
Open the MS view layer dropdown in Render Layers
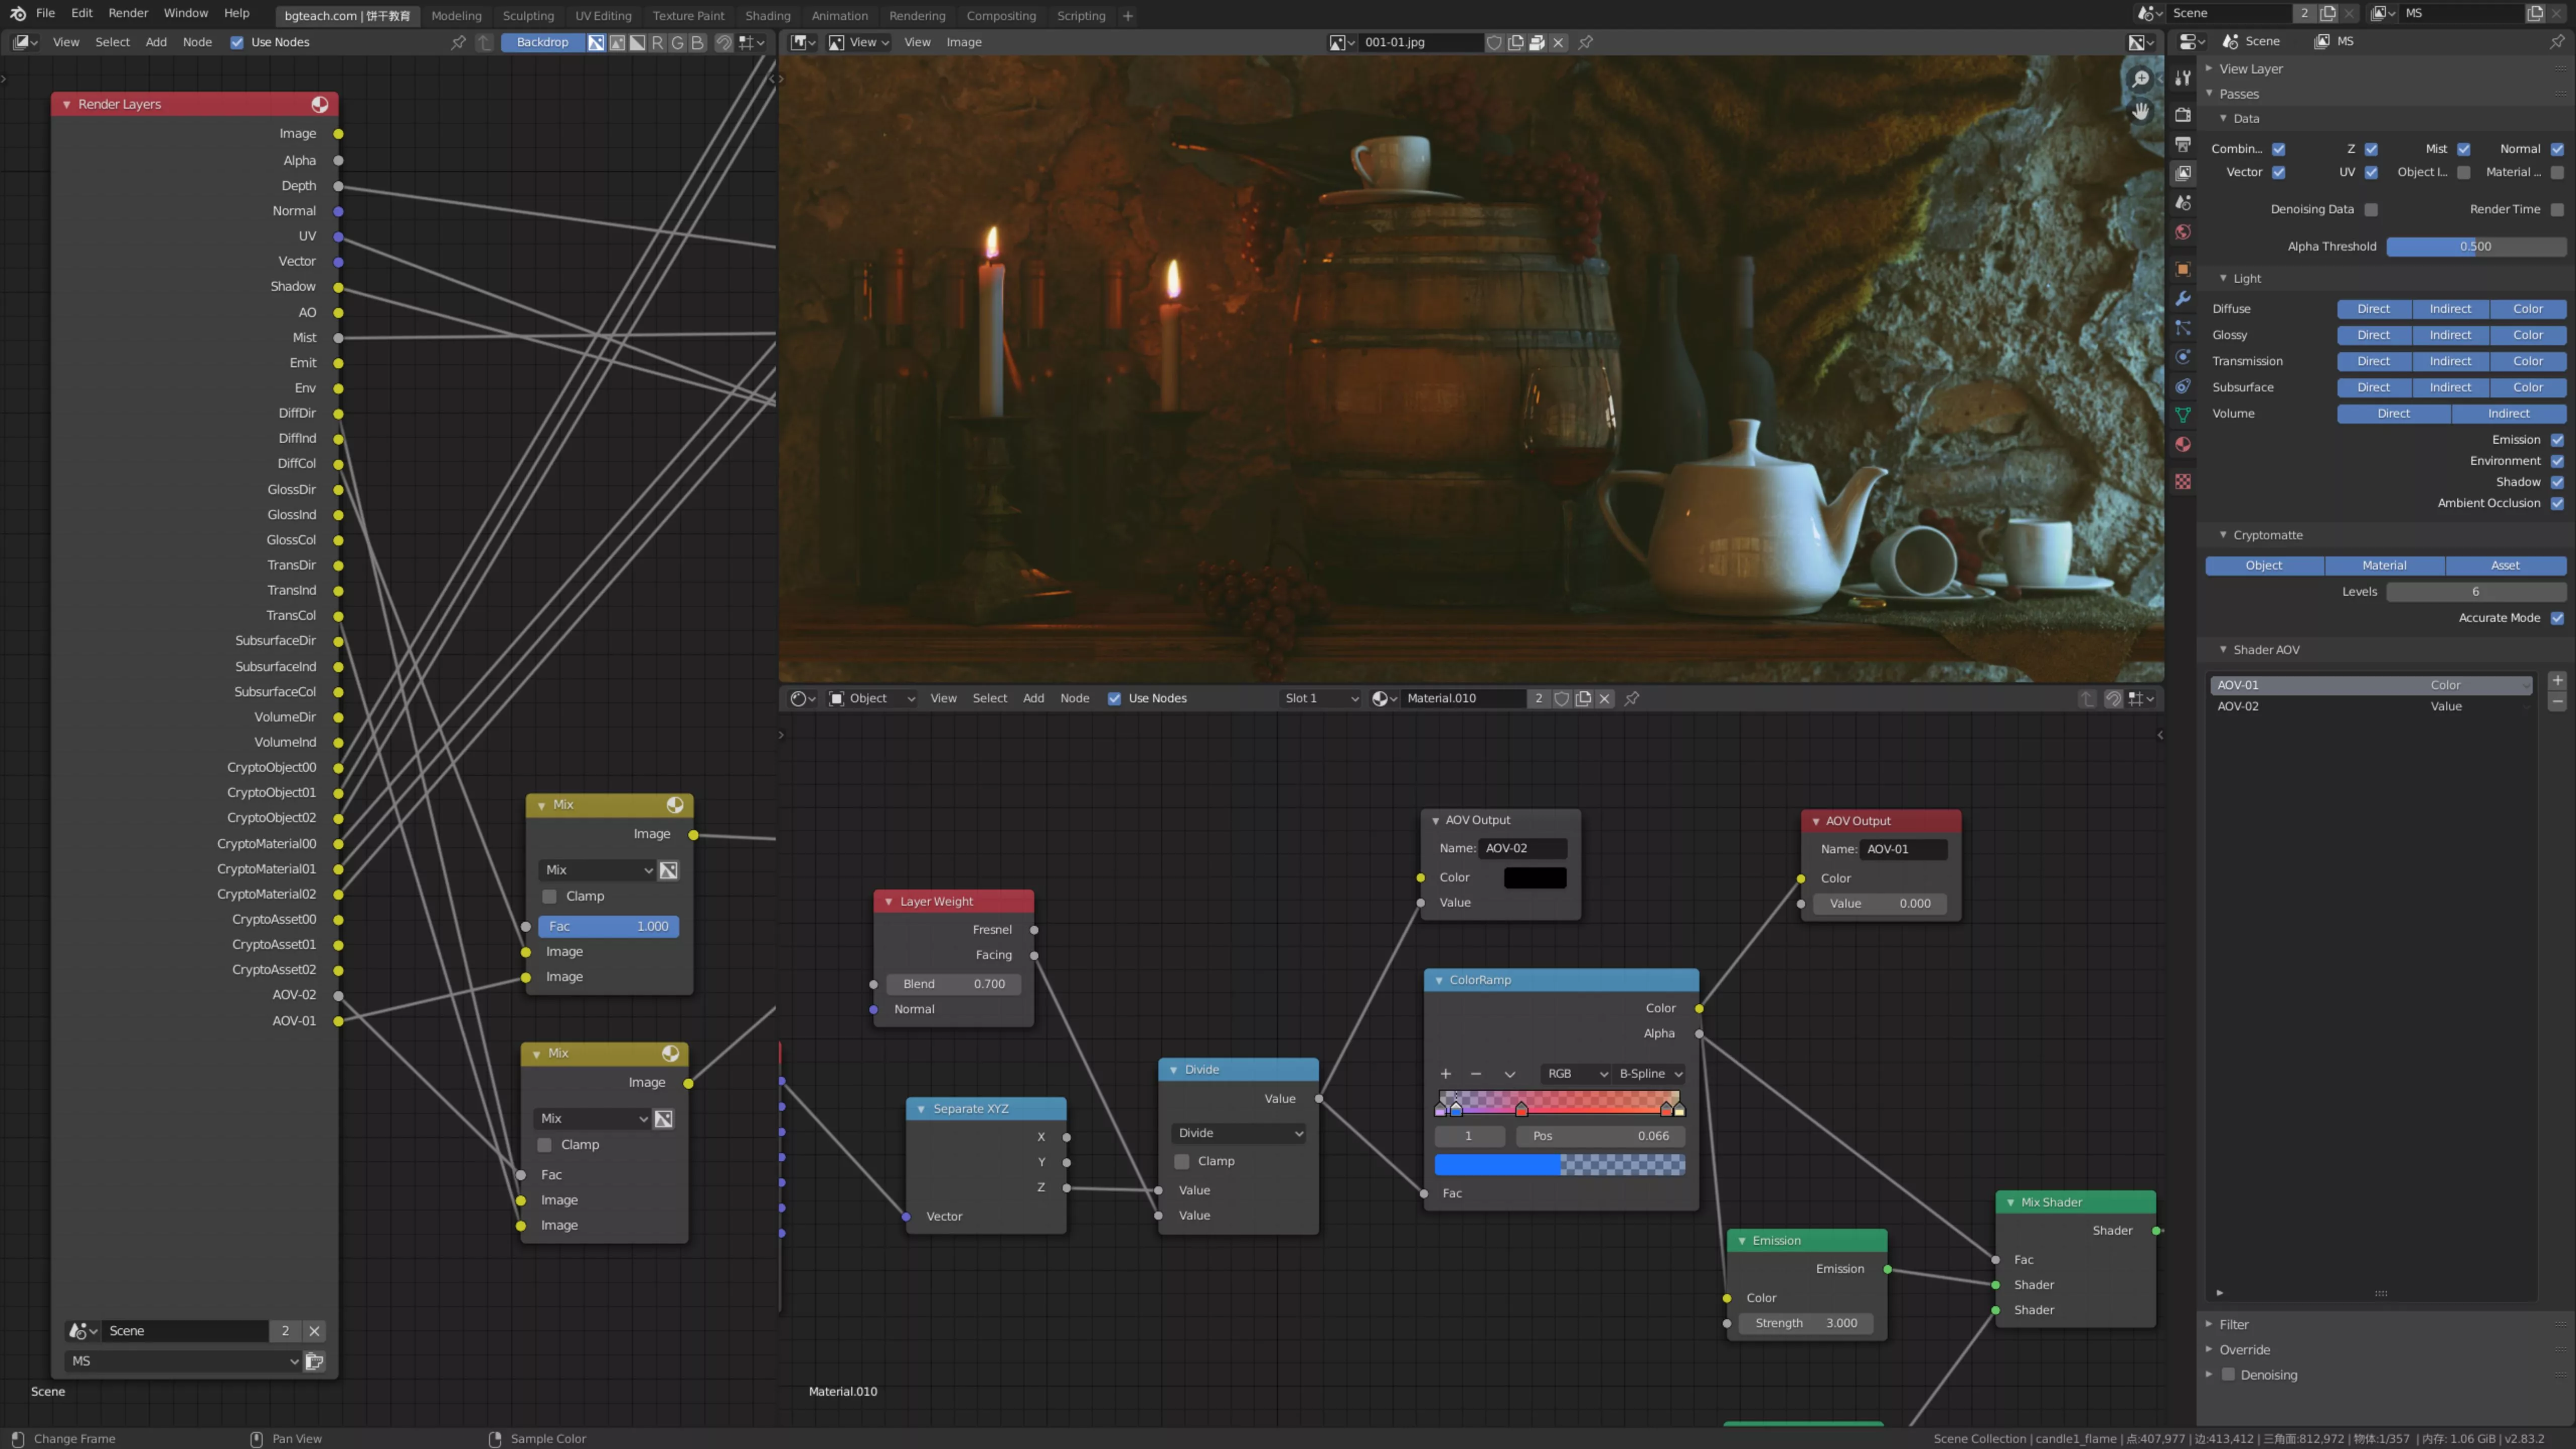tap(183, 1361)
